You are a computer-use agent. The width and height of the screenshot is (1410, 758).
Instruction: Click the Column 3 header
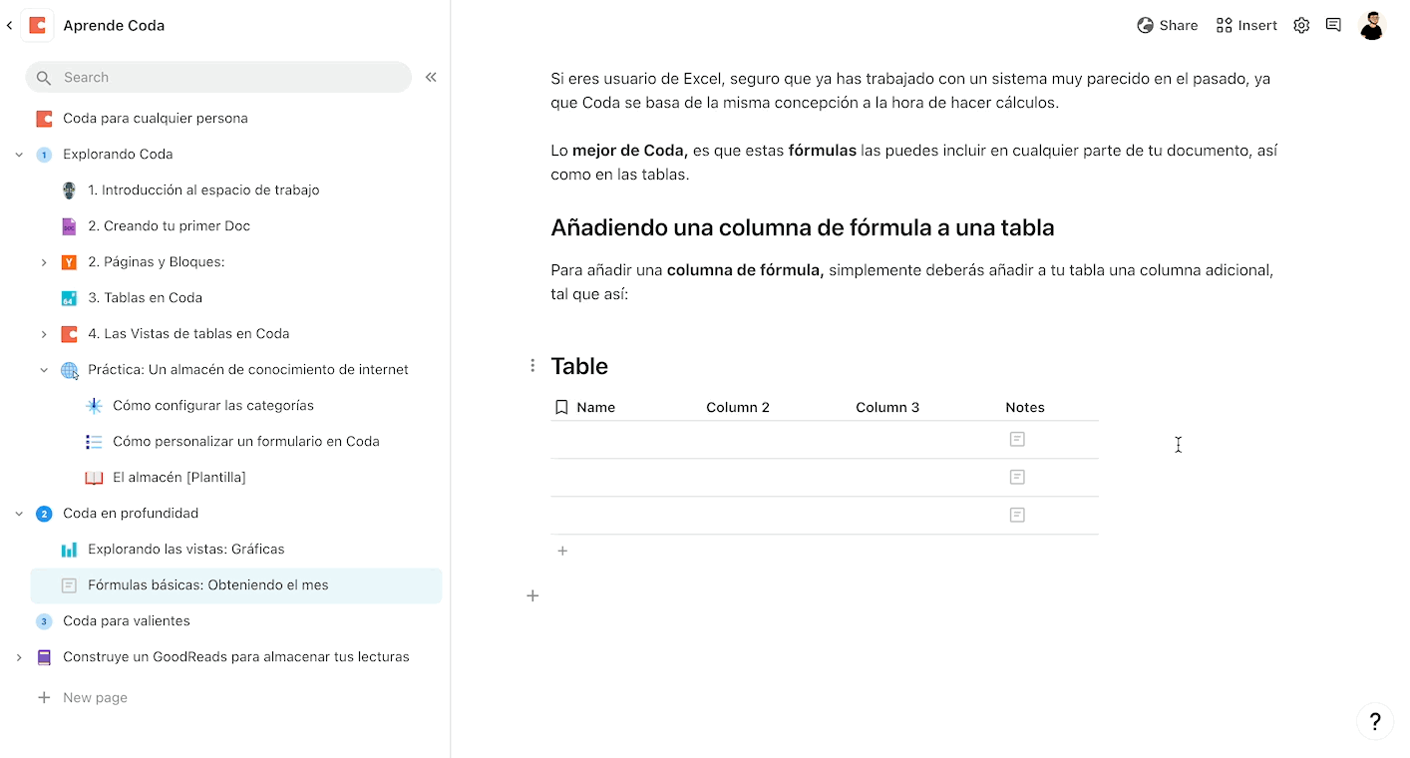pyautogui.click(x=887, y=407)
